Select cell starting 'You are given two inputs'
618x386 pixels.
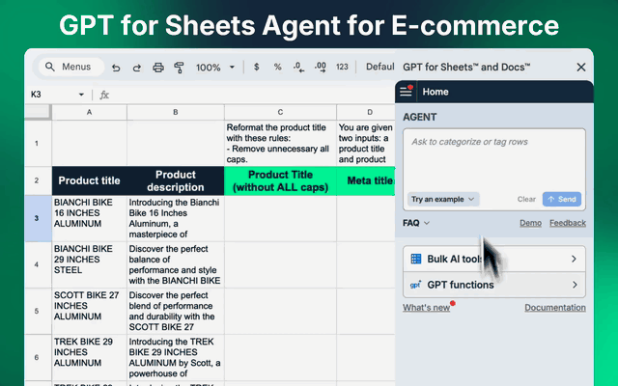point(366,144)
